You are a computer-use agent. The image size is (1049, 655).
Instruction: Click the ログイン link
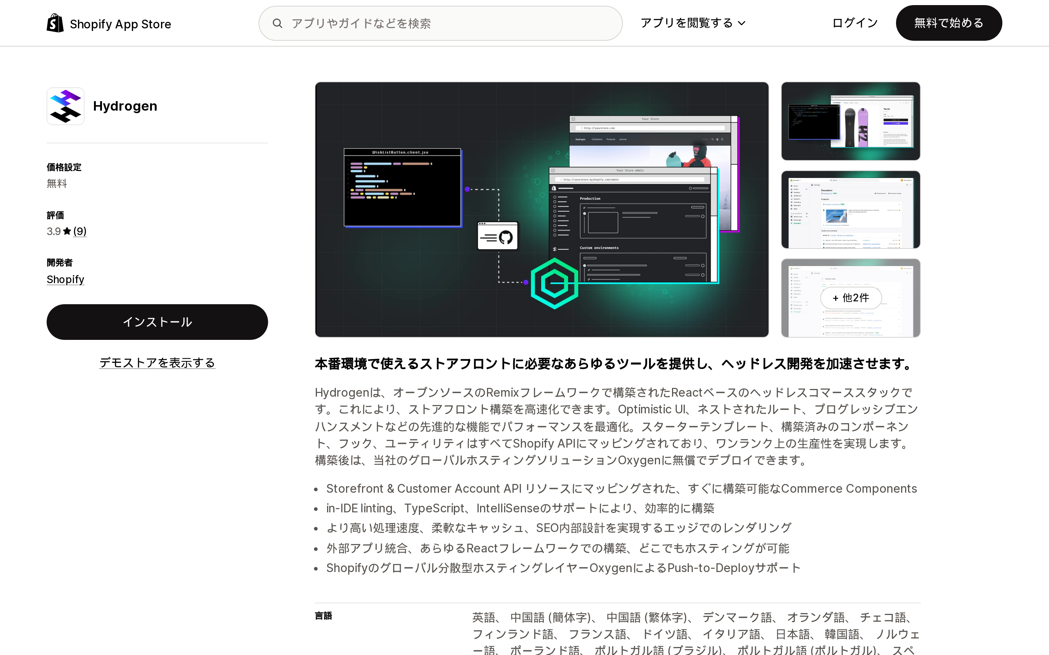point(855,23)
